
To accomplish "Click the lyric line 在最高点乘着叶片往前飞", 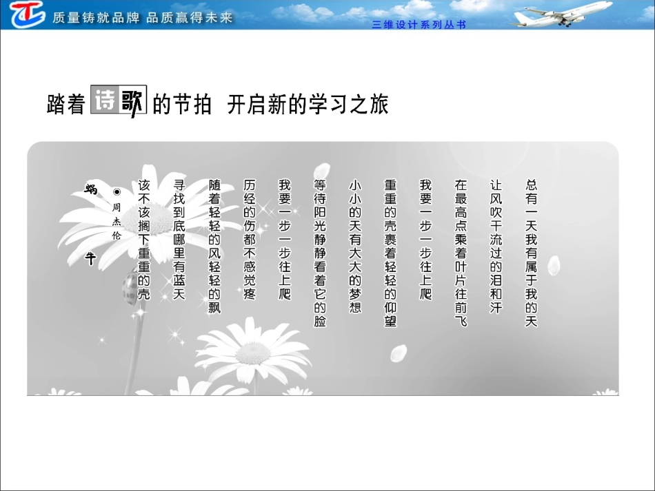I will tap(461, 253).
